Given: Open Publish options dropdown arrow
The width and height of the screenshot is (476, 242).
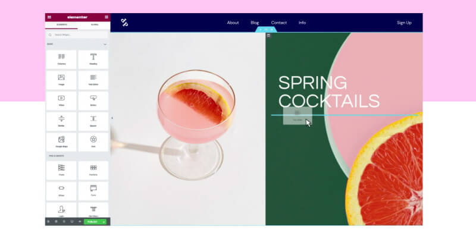Looking at the screenshot, I should coord(104,222).
